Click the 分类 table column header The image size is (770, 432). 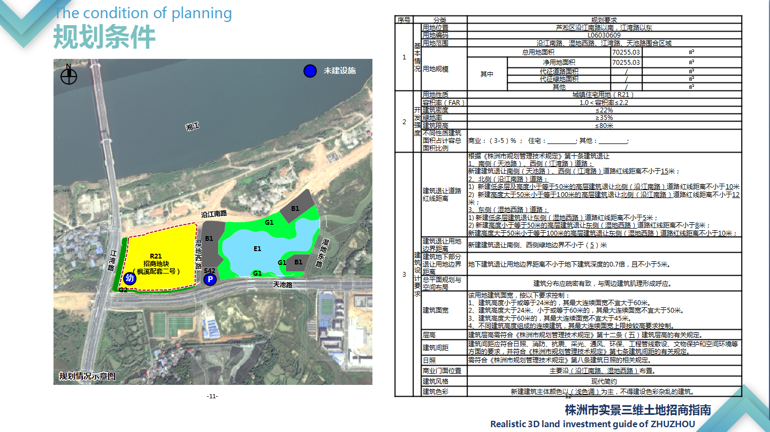pos(439,19)
